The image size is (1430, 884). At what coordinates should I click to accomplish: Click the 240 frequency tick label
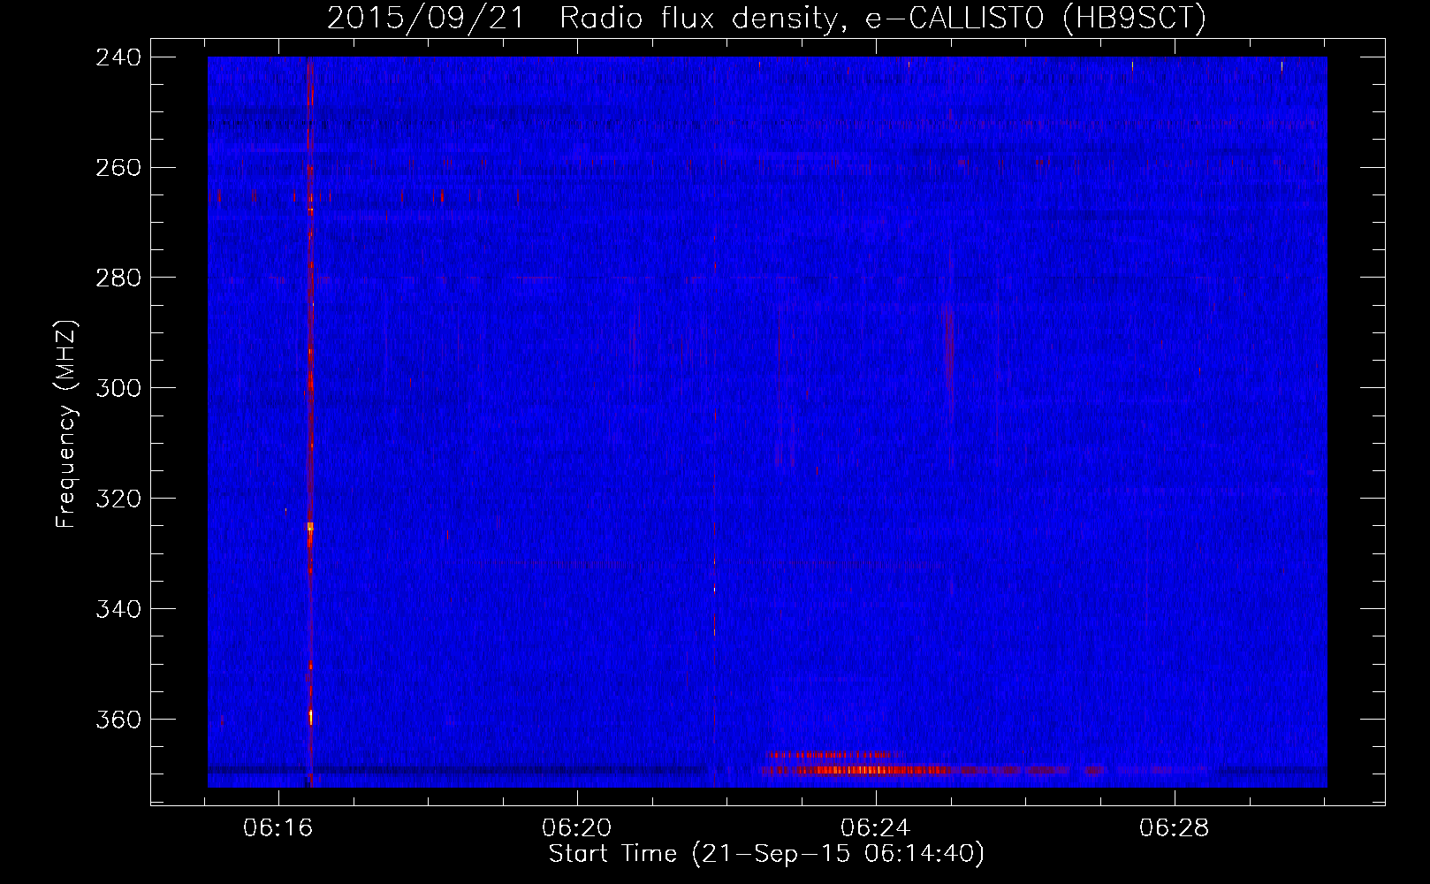(118, 57)
